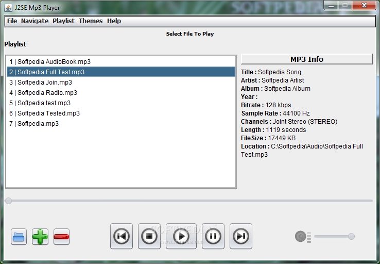Remove selected track with red minus icon
The height and width of the screenshot is (264, 380).
click(x=61, y=237)
